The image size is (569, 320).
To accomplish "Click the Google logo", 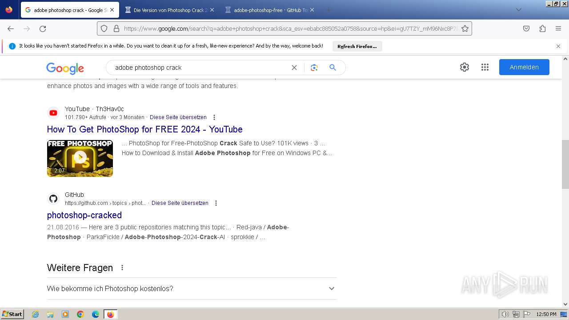I will tap(65, 68).
